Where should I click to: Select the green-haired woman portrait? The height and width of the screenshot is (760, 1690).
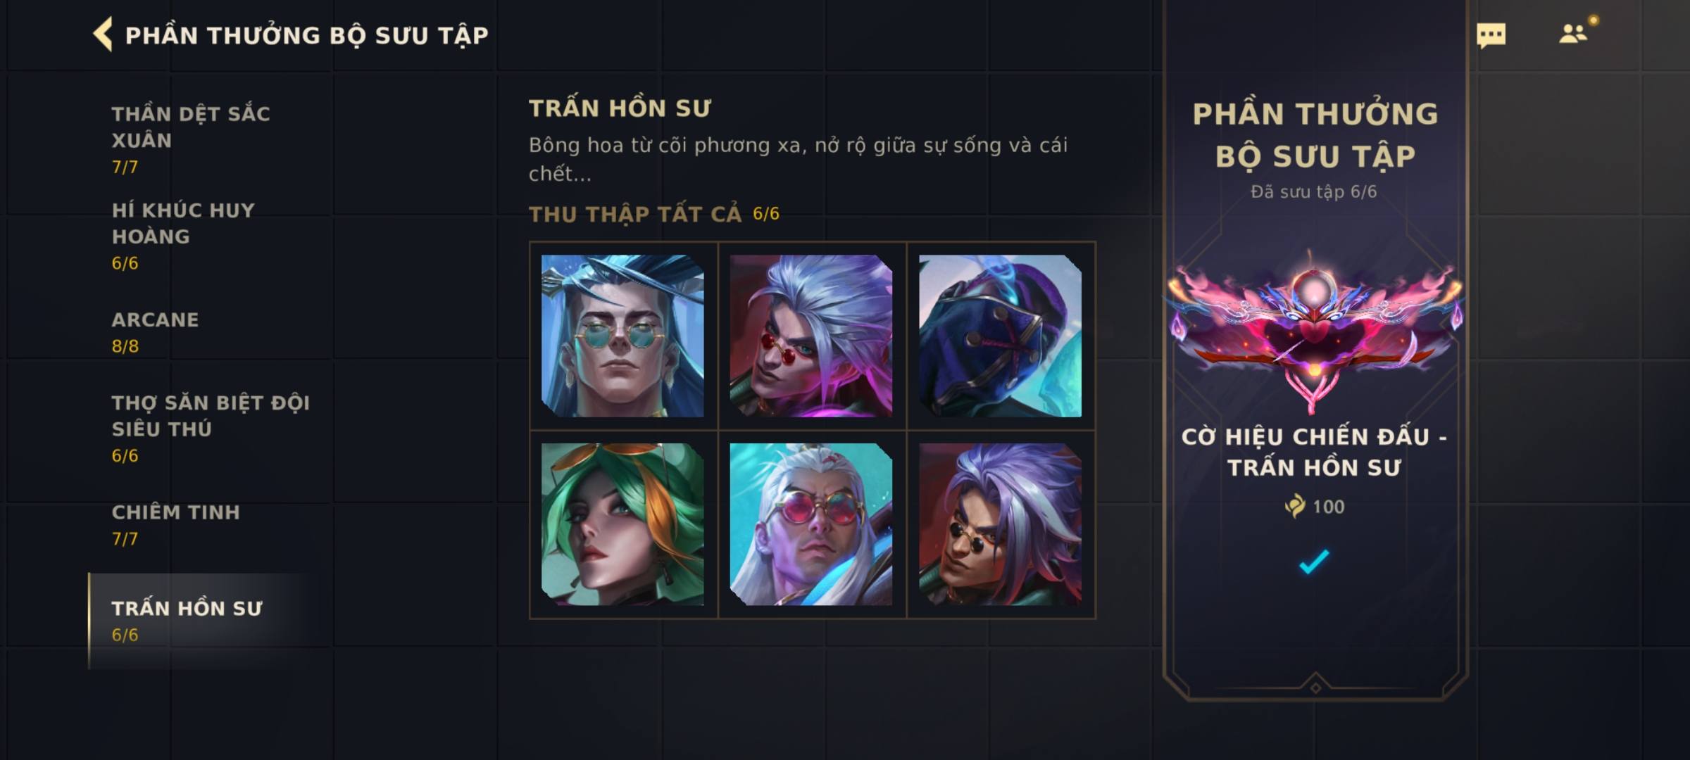point(622,524)
